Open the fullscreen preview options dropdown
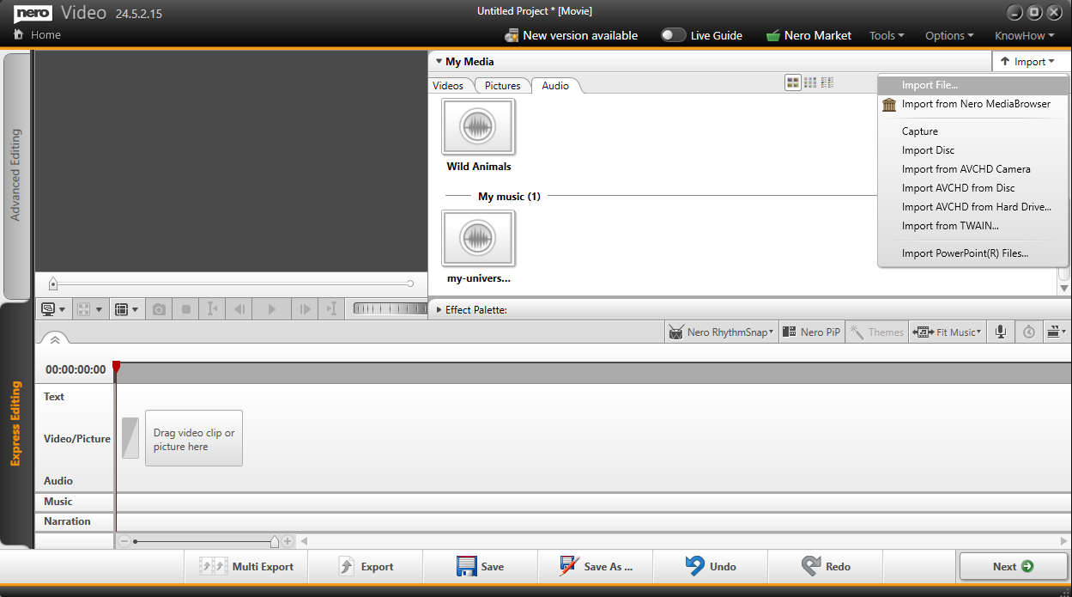 tap(89, 309)
